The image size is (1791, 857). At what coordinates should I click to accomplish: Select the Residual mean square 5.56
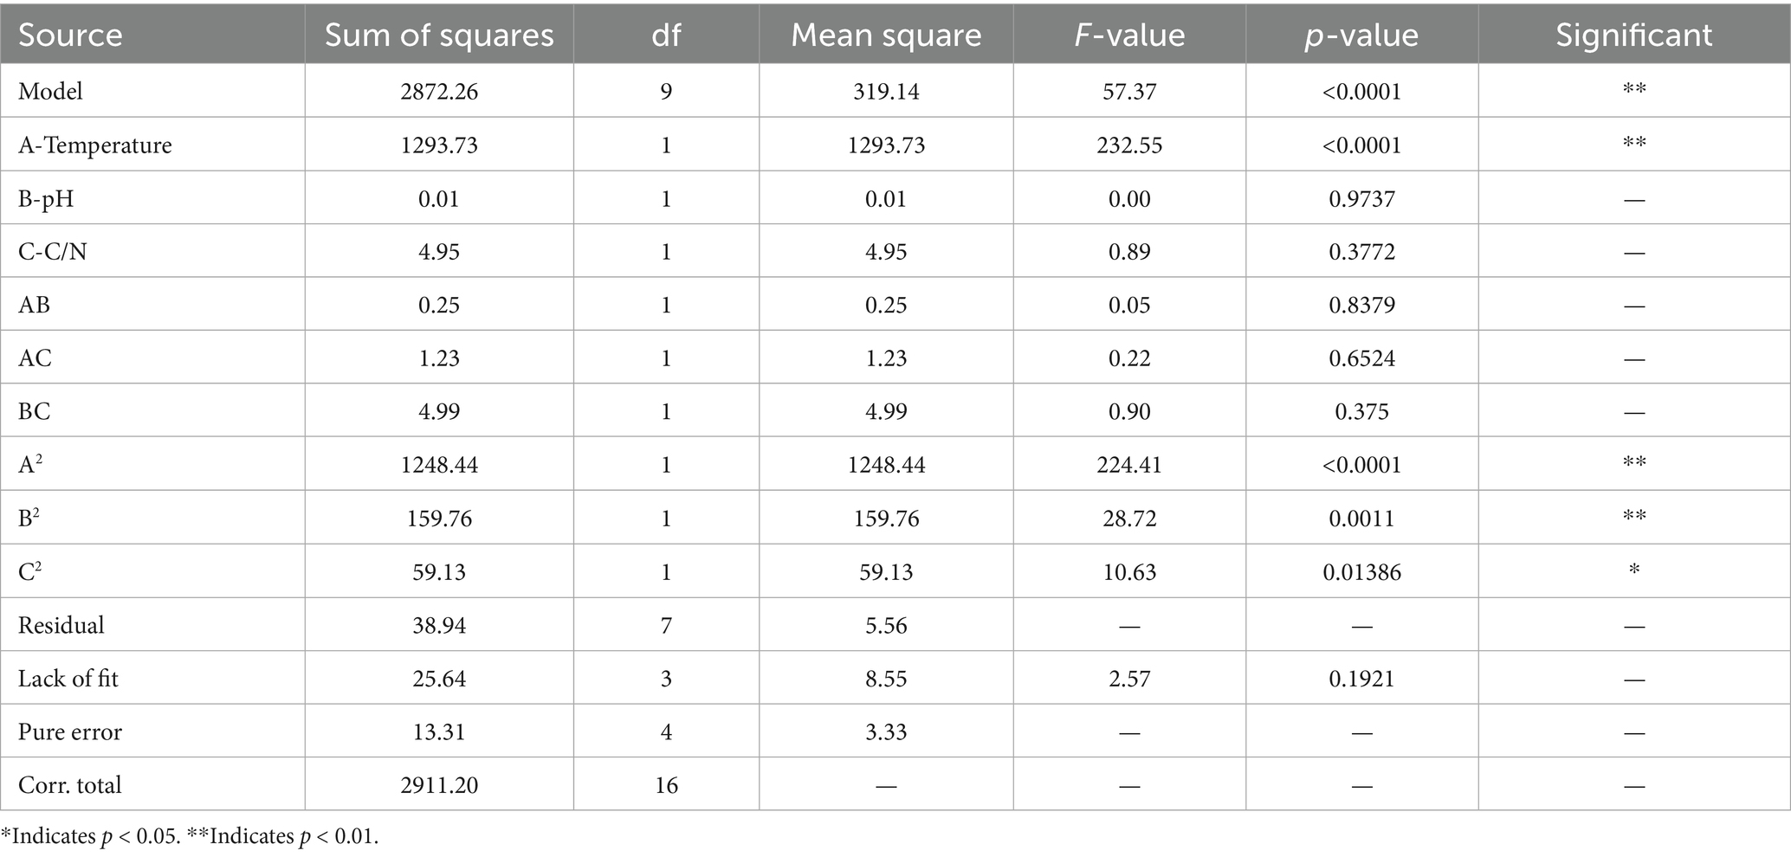tap(886, 625)
